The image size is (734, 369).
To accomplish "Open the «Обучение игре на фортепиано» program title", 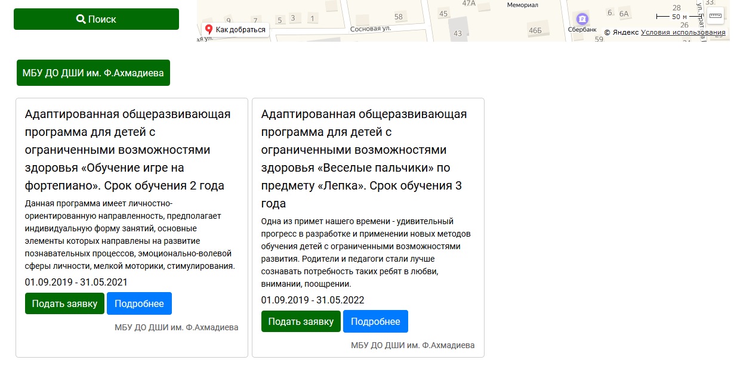I will pyautogui.click(x=128, y=150).
